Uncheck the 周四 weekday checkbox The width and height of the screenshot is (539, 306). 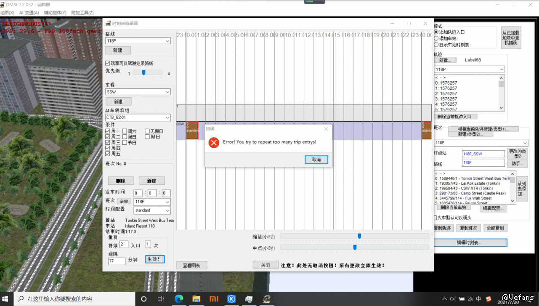(108, 148)
